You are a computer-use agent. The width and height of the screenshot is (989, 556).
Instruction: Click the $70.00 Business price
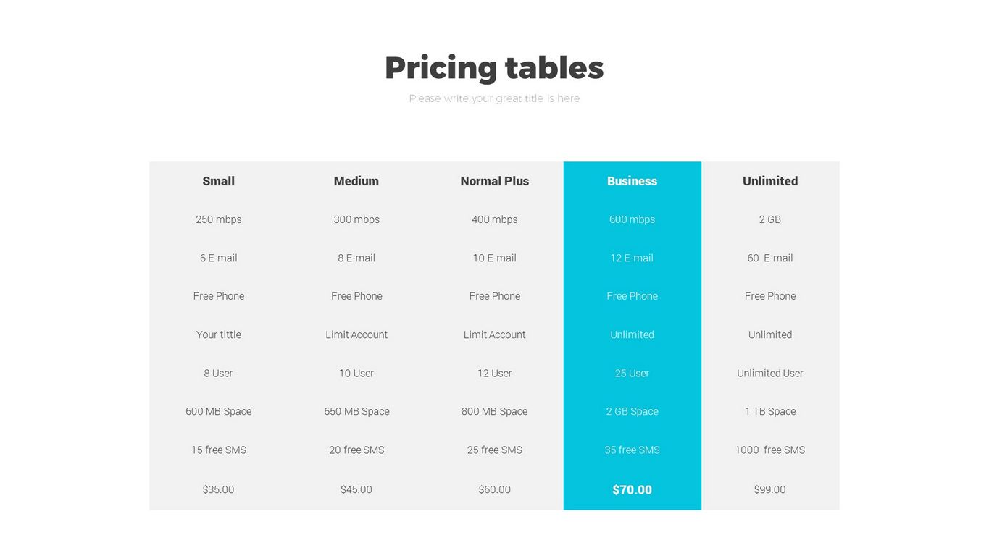pos(632,490)
